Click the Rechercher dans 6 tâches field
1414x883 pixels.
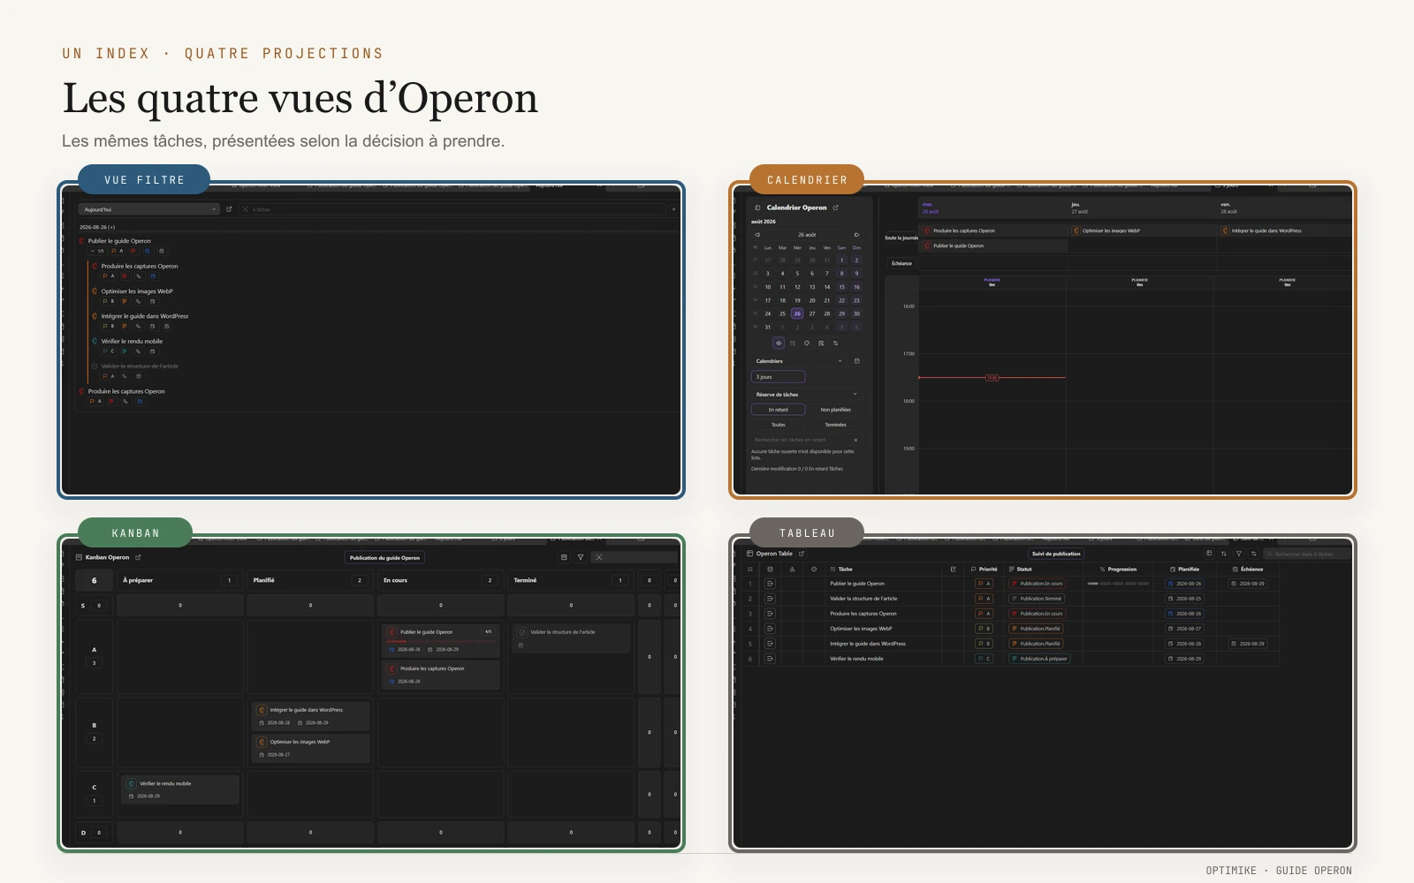pyautogui.click(x=1308, y=554)
